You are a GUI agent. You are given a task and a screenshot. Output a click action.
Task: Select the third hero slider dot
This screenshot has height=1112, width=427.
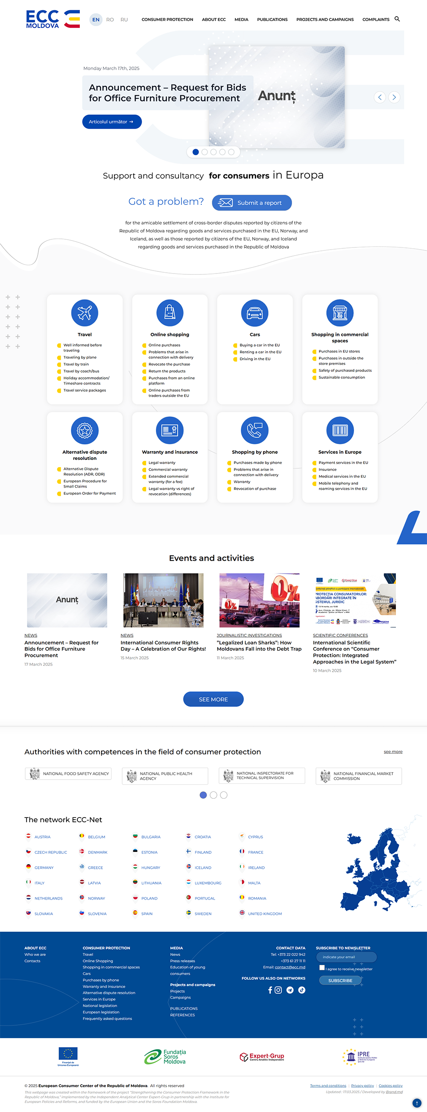(x=213, y=152)
